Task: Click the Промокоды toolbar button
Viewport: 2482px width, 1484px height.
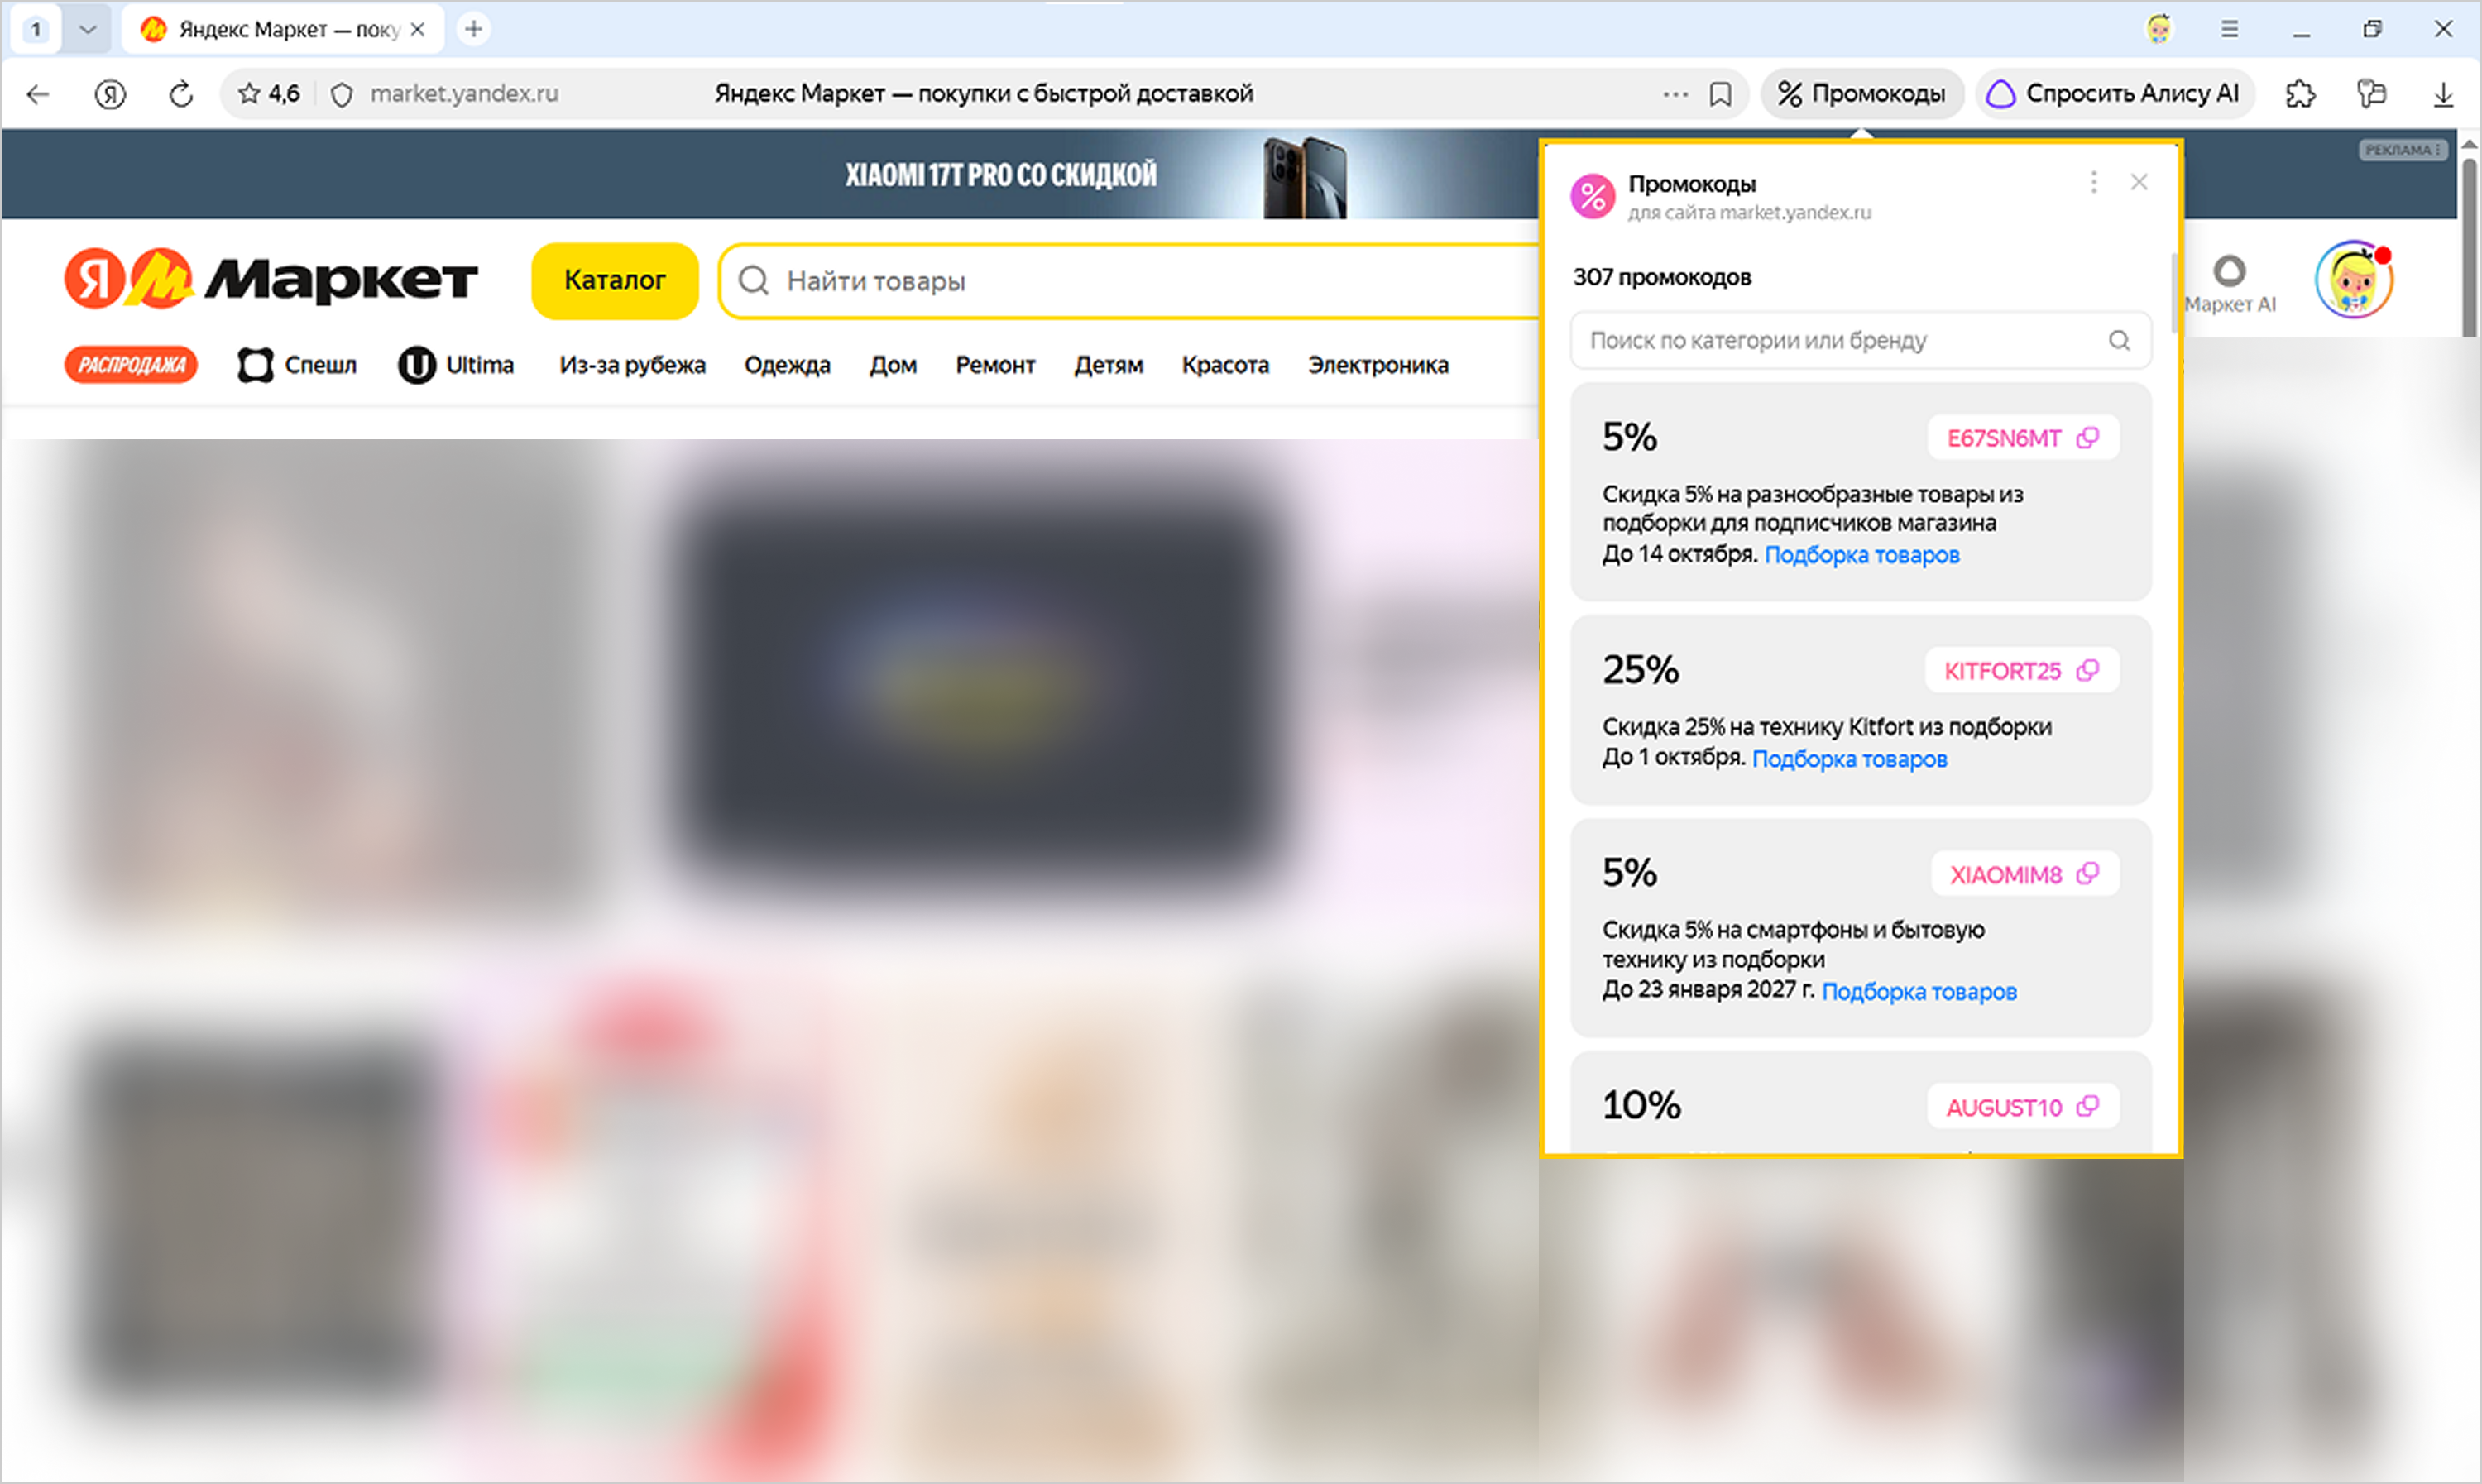Action: click(1862, 94)
